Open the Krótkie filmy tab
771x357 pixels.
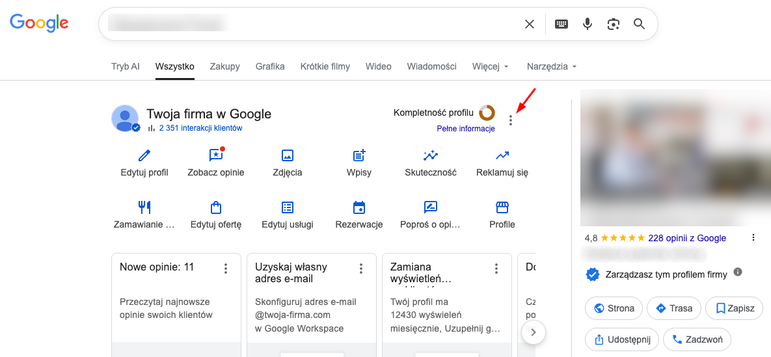point(325,66)
